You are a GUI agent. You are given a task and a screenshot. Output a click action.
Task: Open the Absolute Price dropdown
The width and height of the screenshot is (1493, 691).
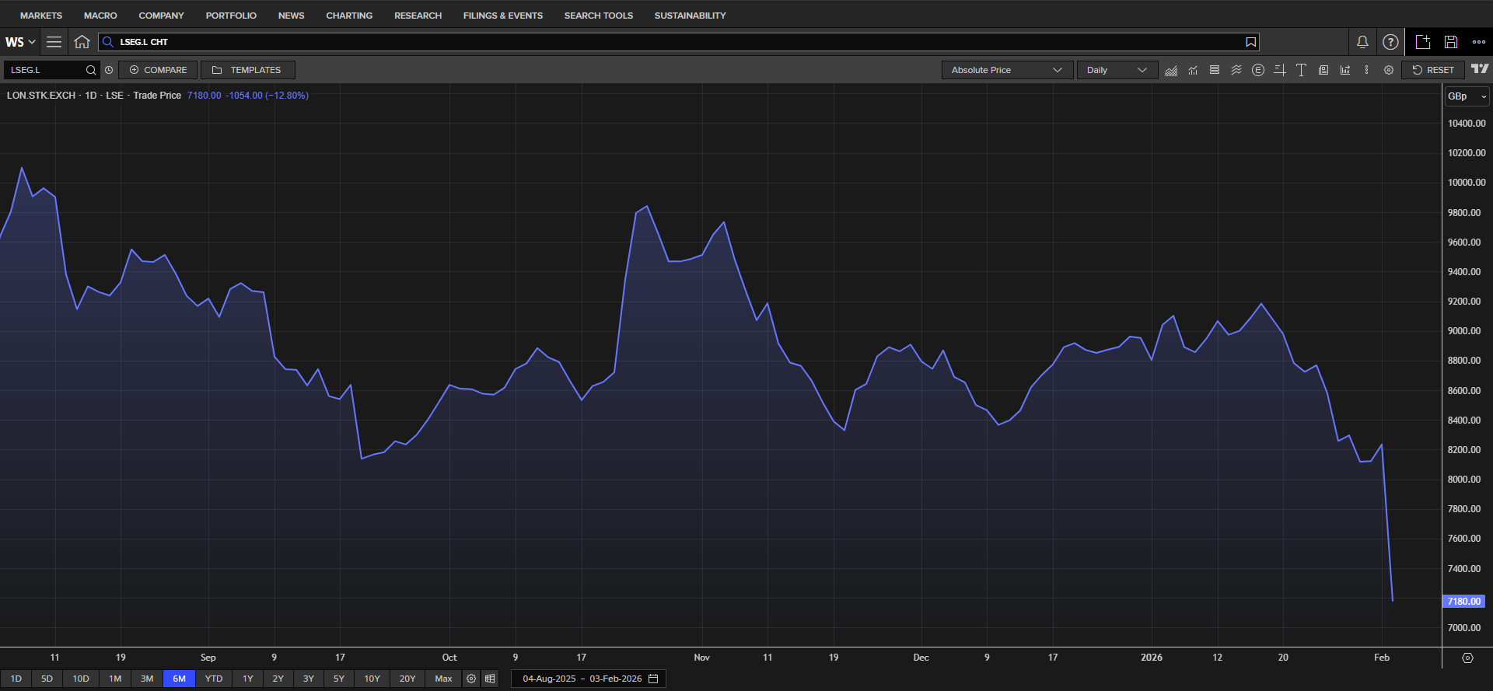[x=1007, y=70]
